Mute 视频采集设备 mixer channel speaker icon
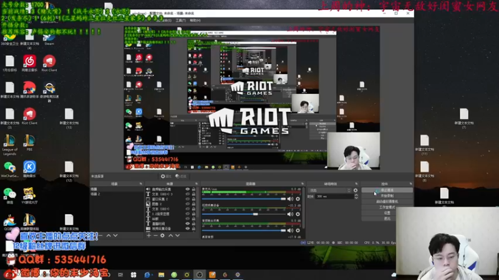Image resolution: width=499 pixels, height=280 pixels. pos(290,214)
